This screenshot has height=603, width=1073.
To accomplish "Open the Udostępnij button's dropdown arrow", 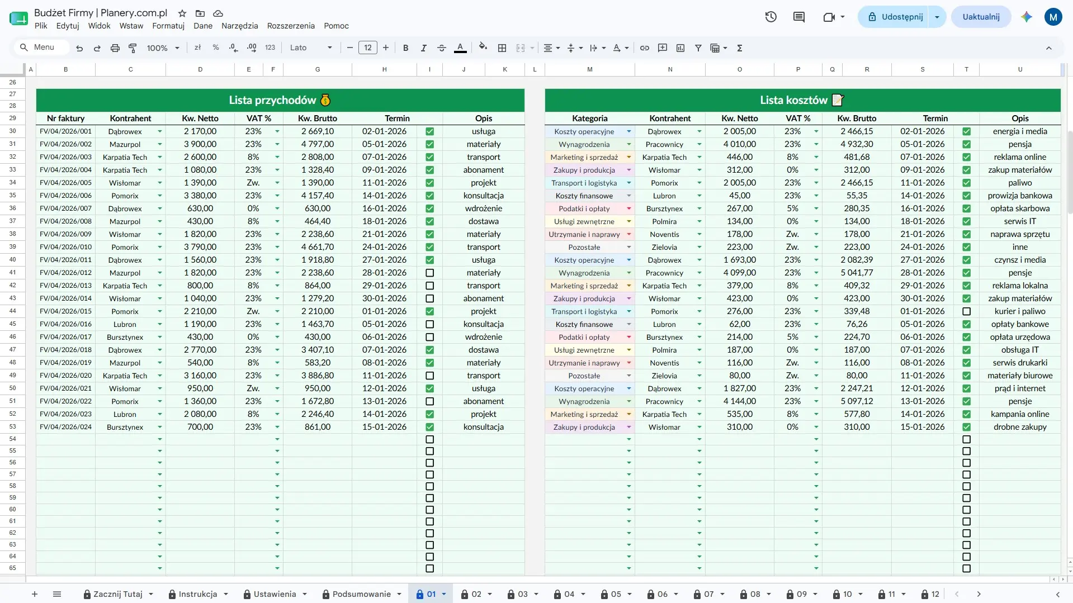I will click(937, 17).
